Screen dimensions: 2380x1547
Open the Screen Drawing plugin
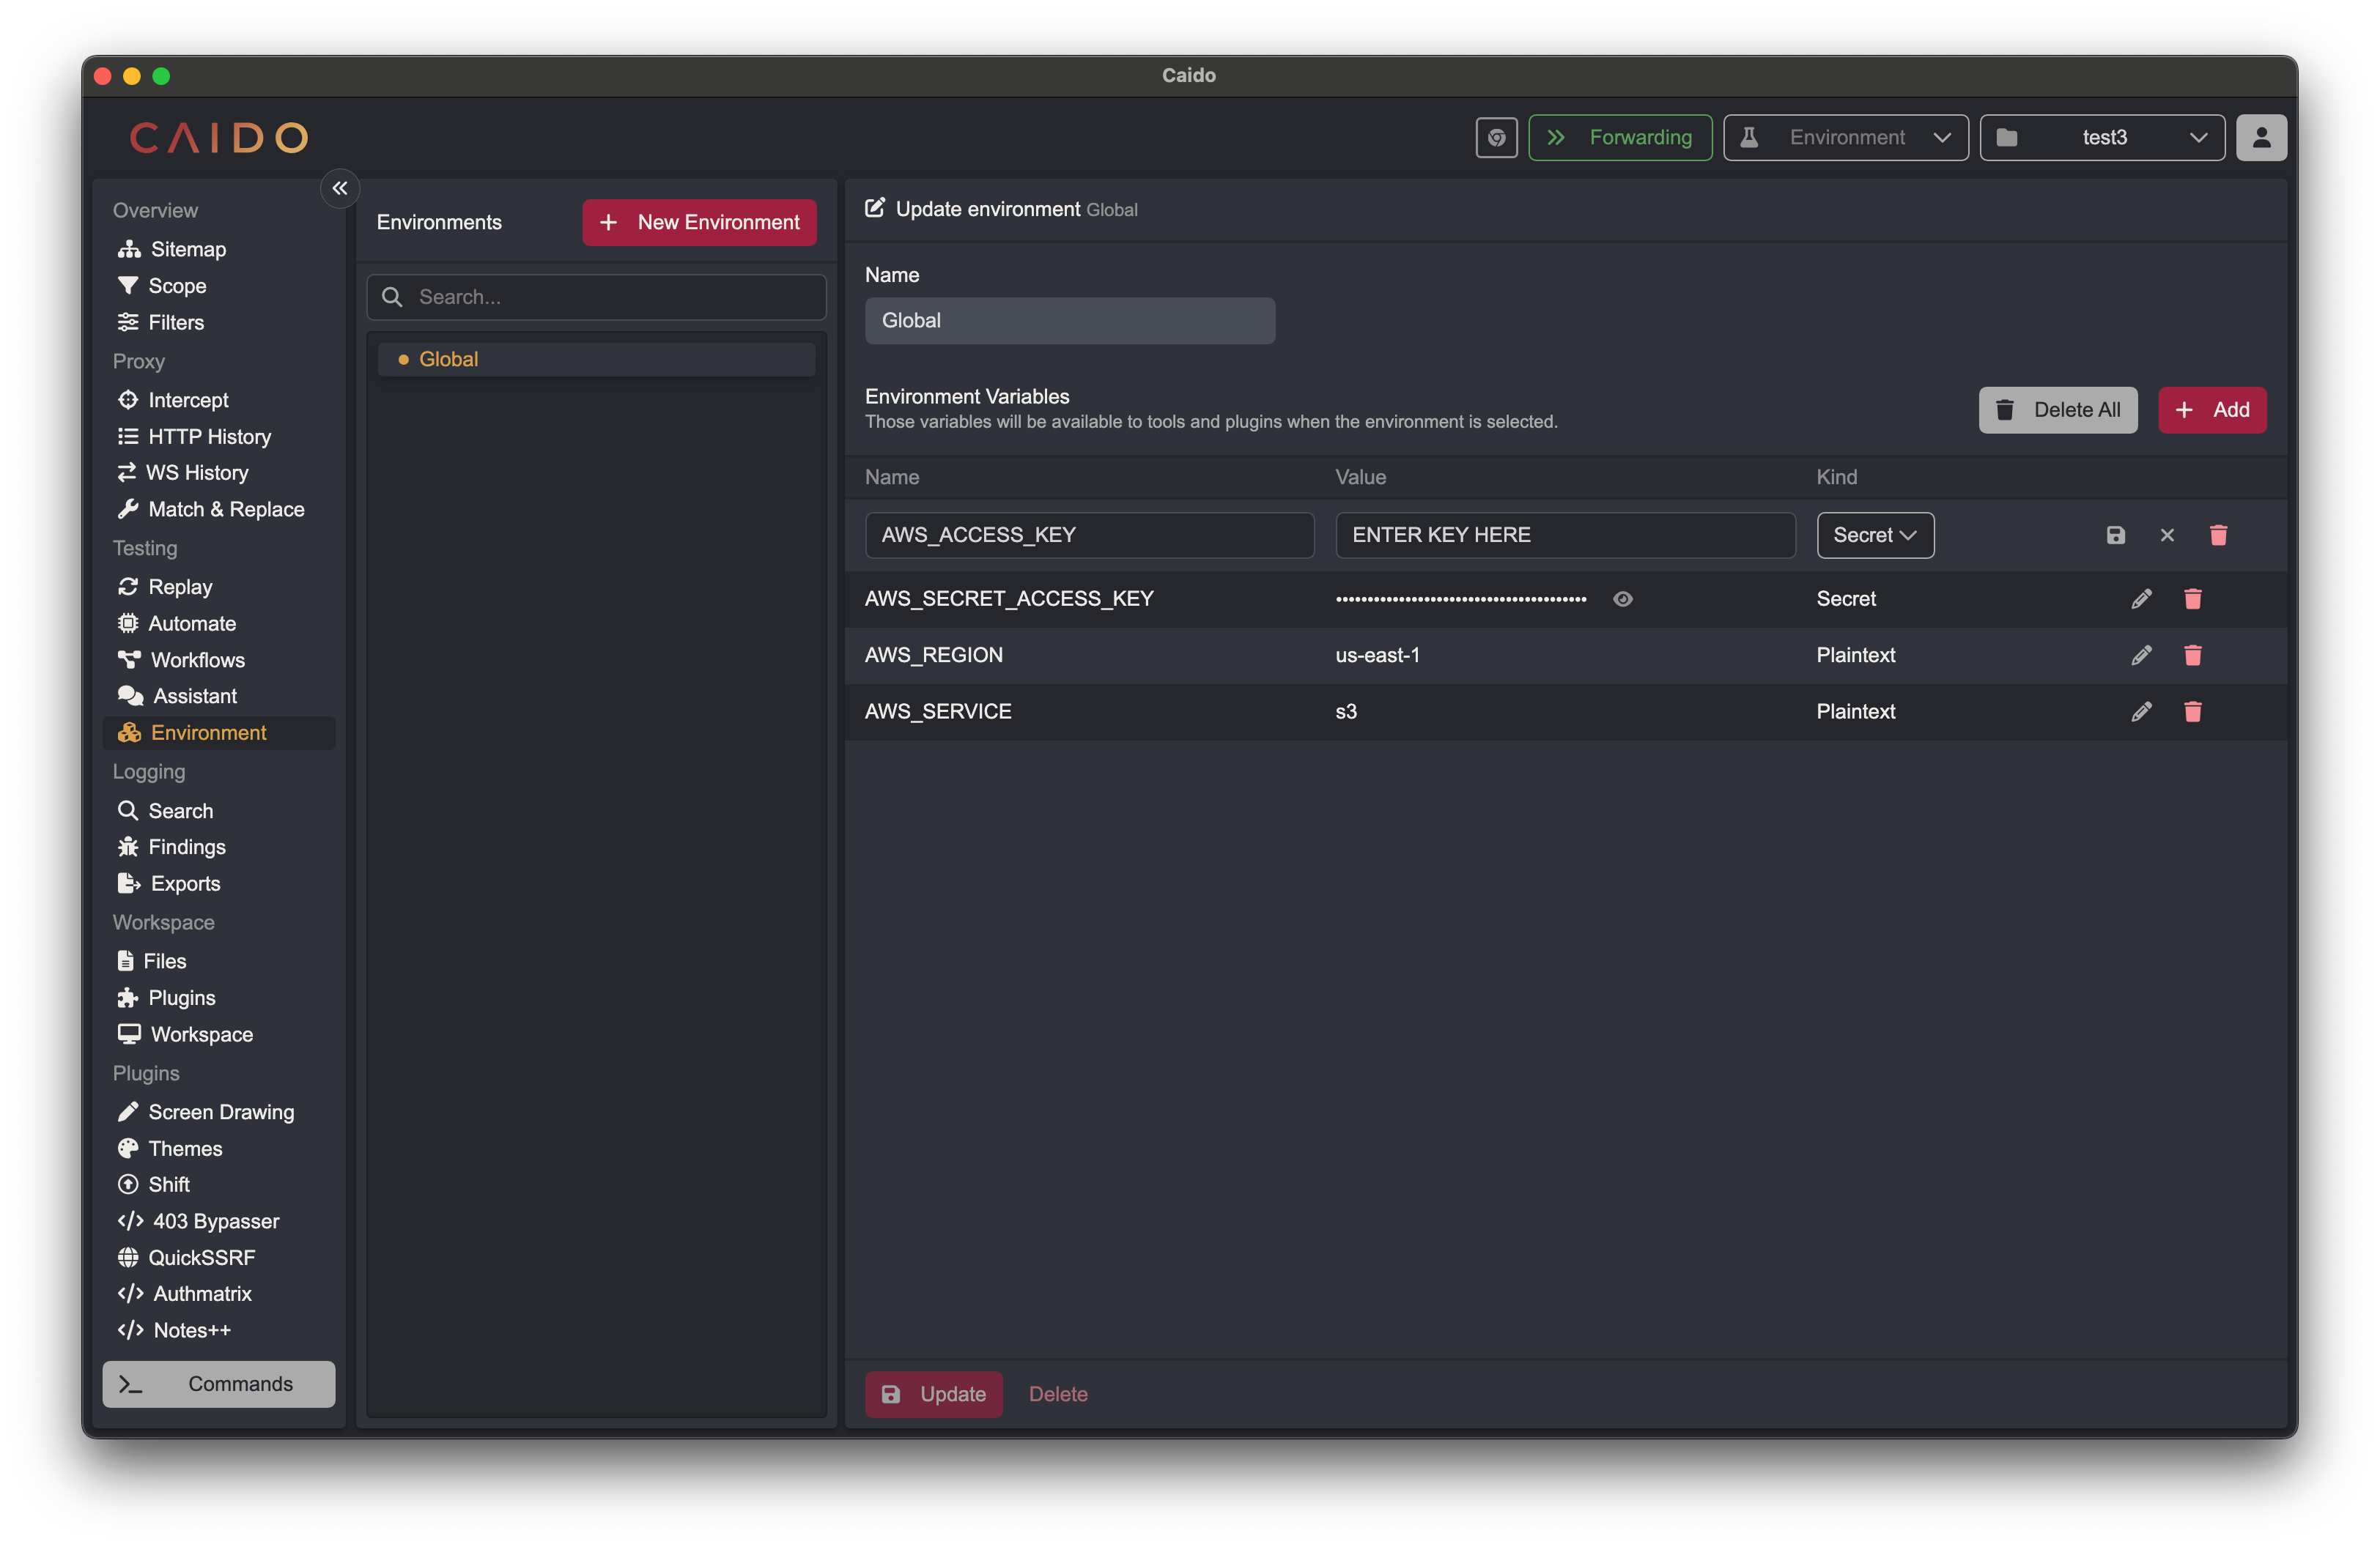pyautogui.click(x=219, y=1113)
